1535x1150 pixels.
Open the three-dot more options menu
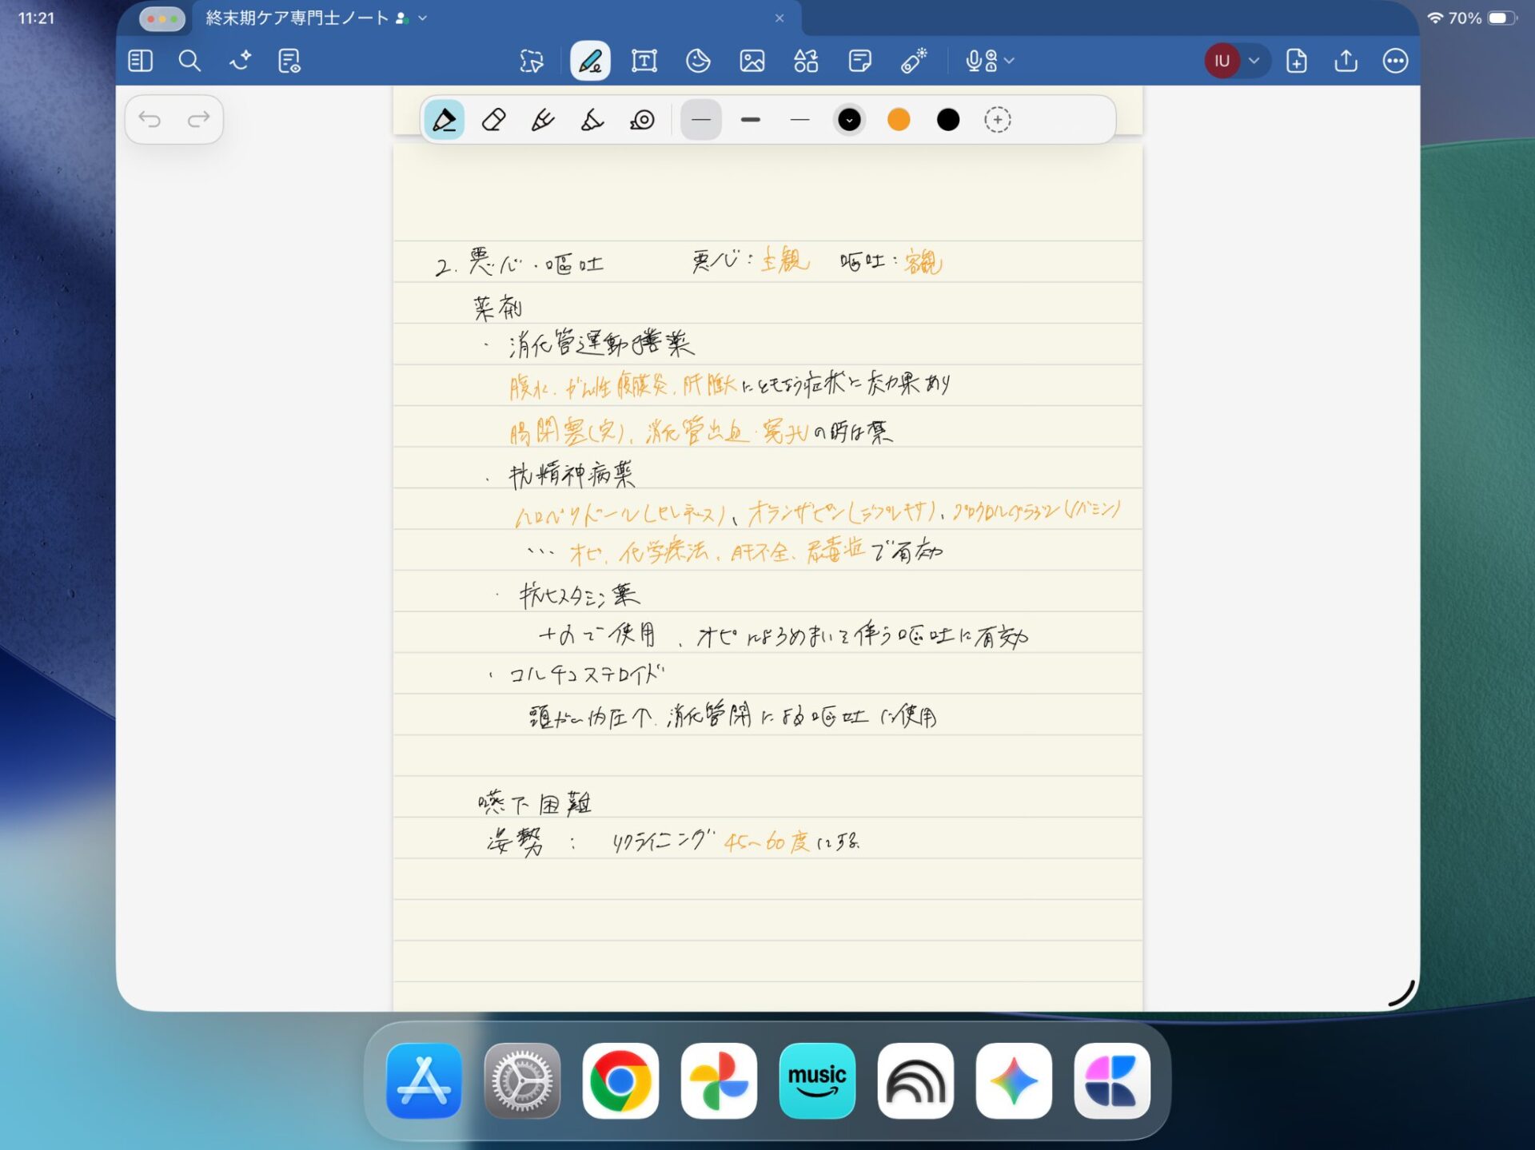pos(1395,61)
